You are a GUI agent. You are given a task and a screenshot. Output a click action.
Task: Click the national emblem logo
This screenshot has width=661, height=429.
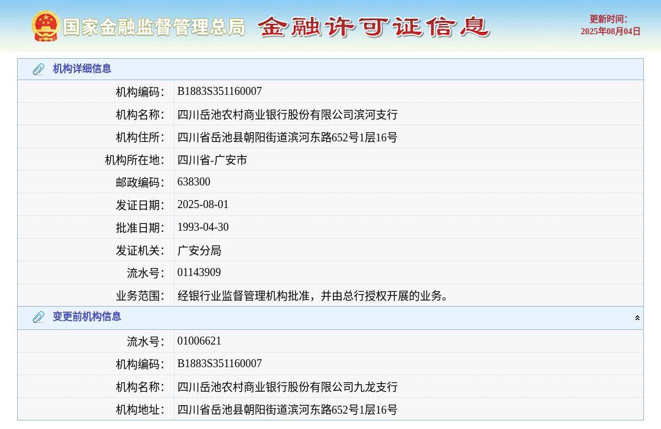(45, 26)
